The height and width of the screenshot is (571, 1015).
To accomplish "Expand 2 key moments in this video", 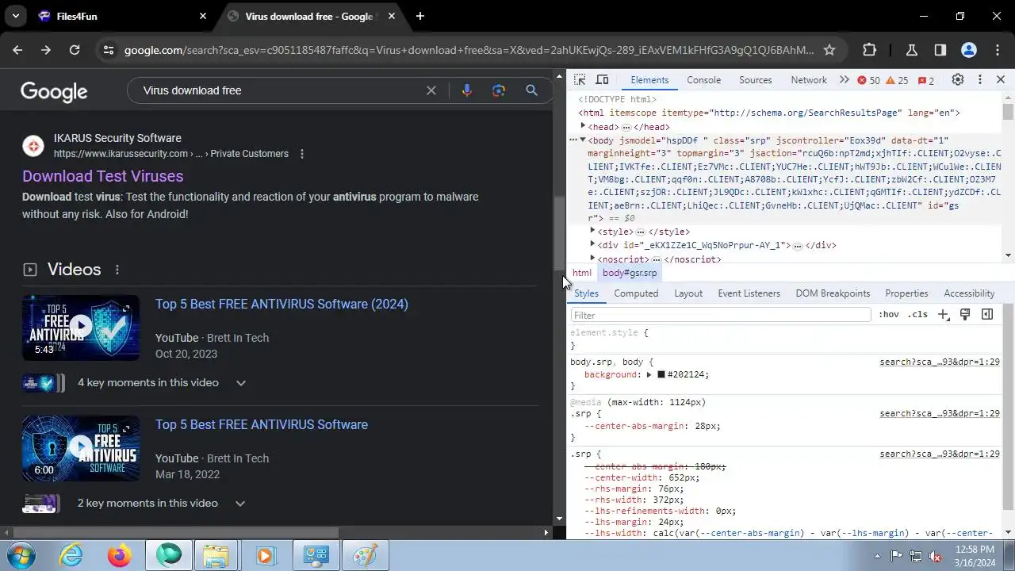I will (240, 504).
